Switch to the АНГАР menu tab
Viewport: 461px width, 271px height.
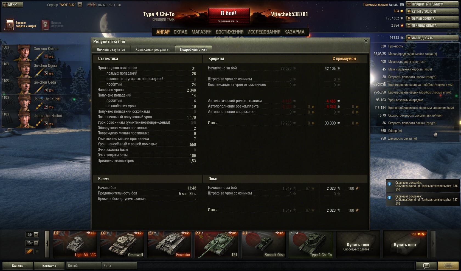point(163,32)
